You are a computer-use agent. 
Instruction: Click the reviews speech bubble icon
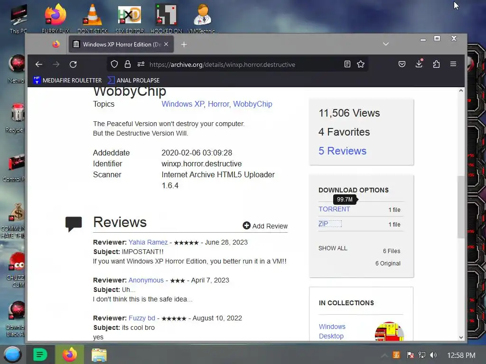click(x=74, y=224)
